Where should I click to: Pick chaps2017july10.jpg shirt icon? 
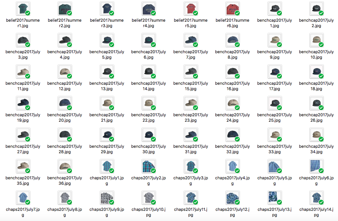click(x=149, y=198)
